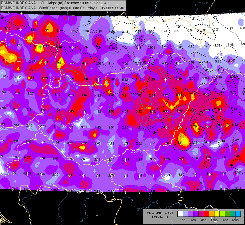Click the wind shear value 0.331
The width and height of the screenshot is (245, 225).
tap(14, 141)
